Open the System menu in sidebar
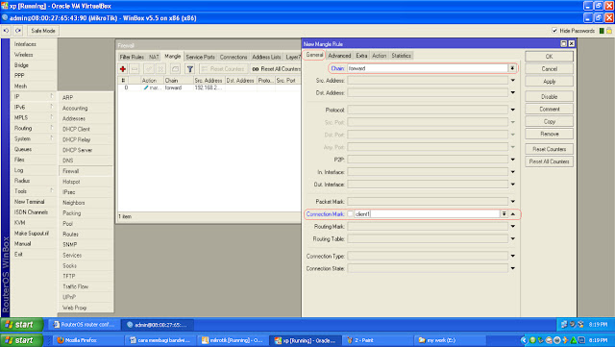This screenshot has width=615, height=347. coord(34,139)
